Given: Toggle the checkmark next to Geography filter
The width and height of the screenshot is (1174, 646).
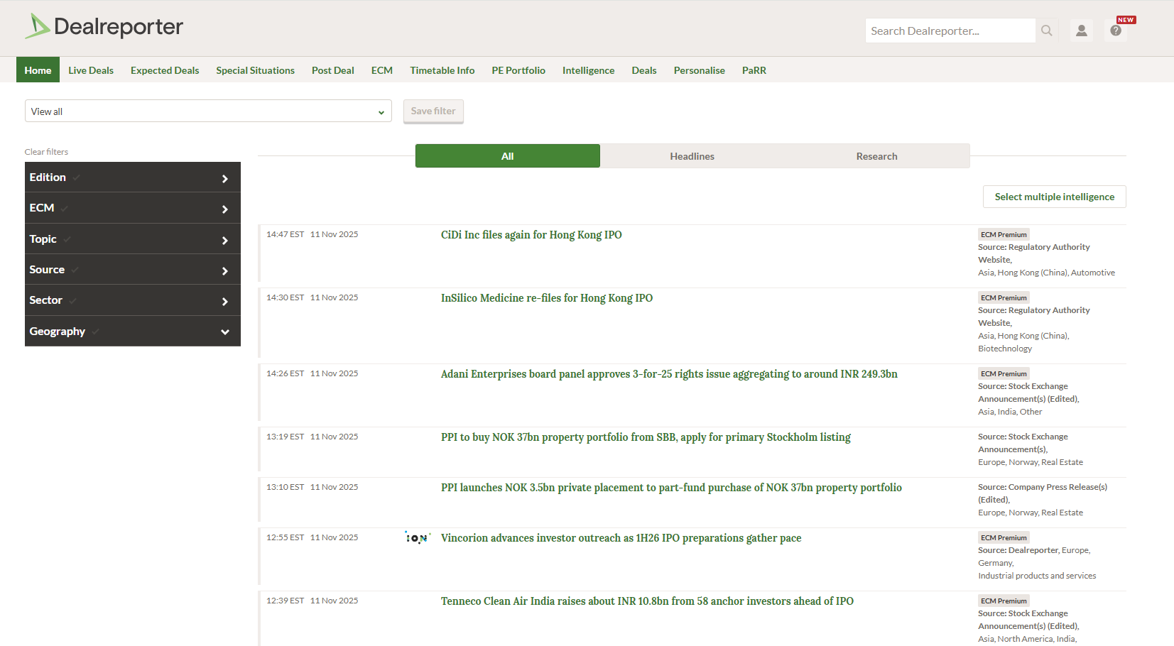Looking at the screenshot, I should pyautogui.click(x=96, y=332).
